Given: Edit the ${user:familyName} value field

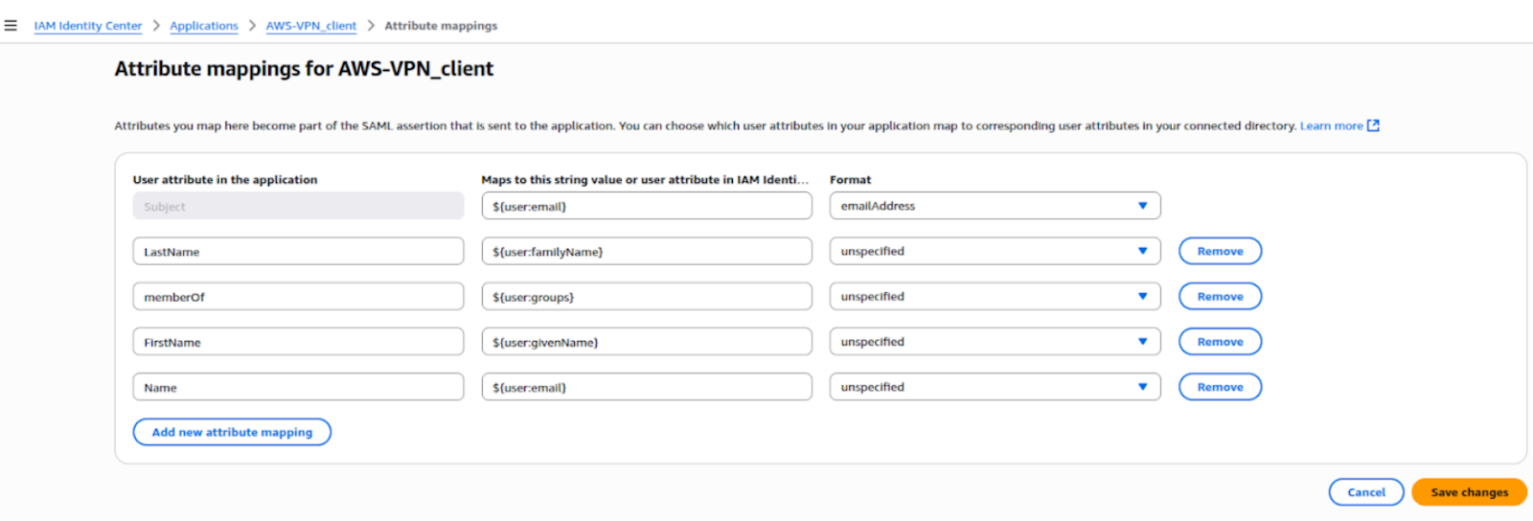Looking at the screenshot, I should [x=647, y=251].
